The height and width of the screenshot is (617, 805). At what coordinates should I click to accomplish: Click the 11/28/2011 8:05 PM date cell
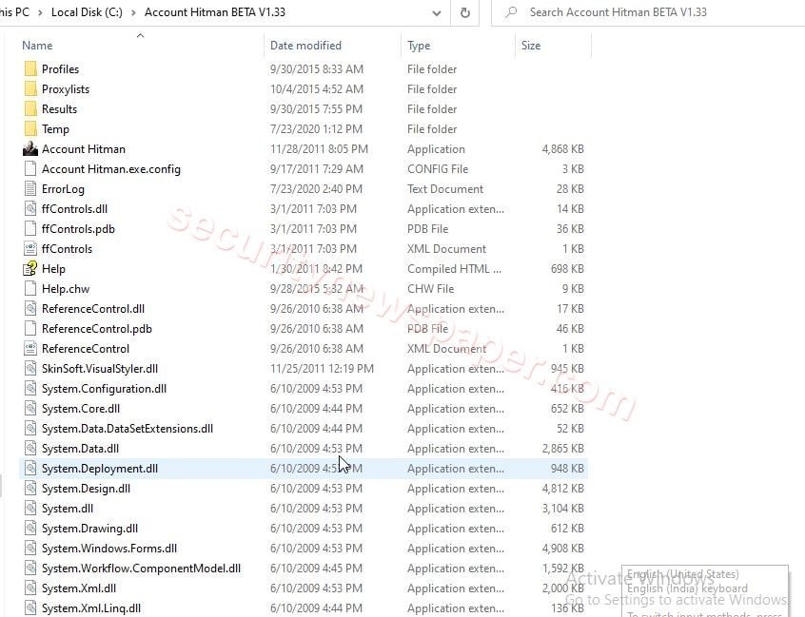coord(319,149)
